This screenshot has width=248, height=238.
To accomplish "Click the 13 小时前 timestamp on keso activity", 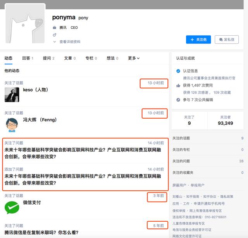I will [156, 83].
